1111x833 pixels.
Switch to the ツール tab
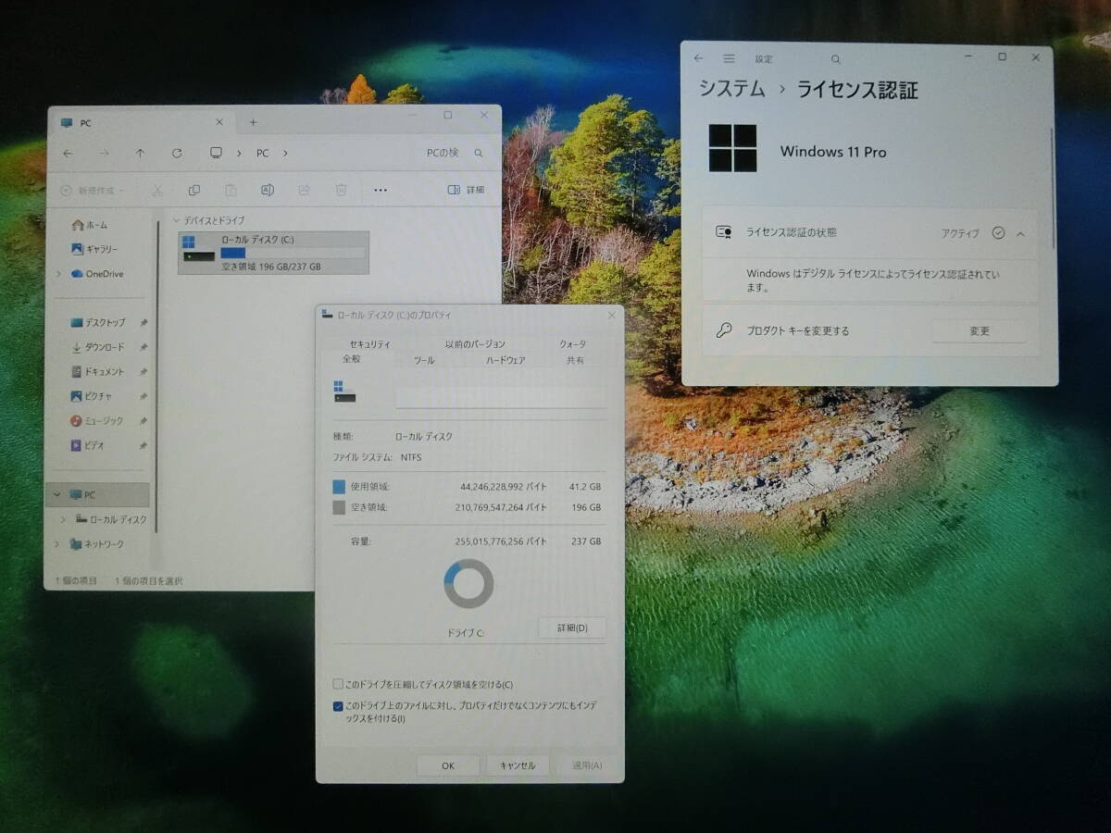(424, 360)
